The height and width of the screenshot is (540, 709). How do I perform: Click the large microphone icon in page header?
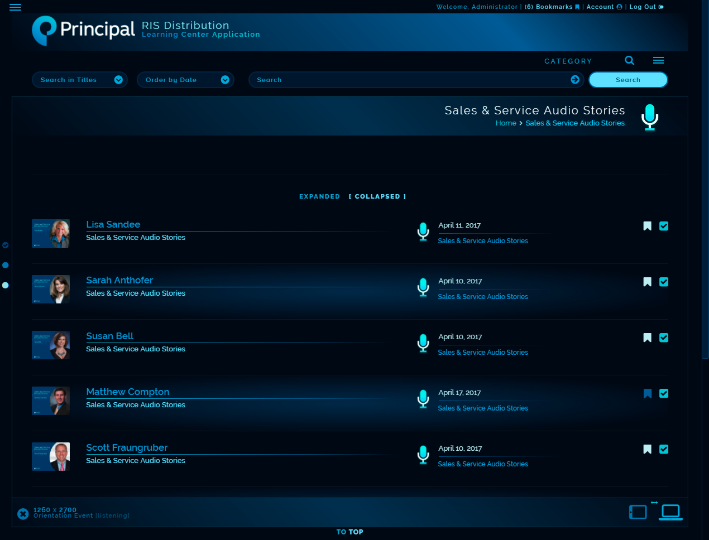[650, 117]
